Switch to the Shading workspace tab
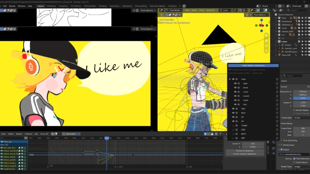The width and height of the screenshot is (310, 174). point(103,6)
